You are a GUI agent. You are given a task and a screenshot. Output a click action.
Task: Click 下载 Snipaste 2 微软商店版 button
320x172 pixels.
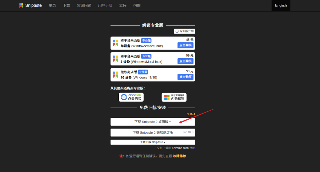click(x=152, y=132)
